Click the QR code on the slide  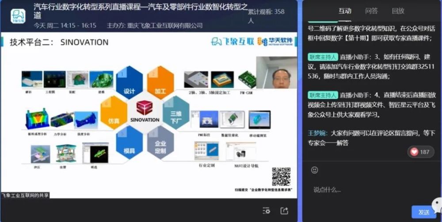pos(281,177)
